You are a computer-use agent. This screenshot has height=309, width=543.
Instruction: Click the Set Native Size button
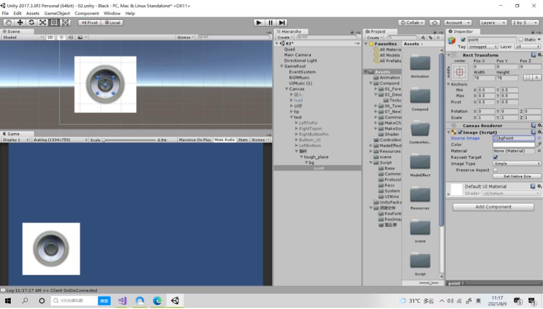(516, 176)
